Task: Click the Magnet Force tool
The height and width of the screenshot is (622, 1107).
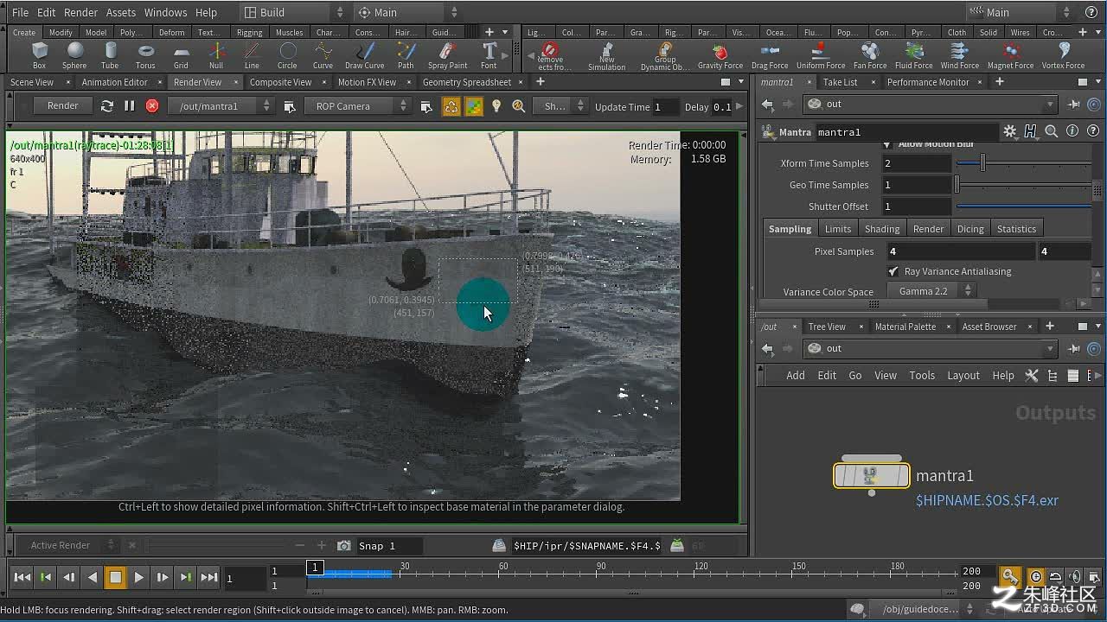Action: point(1010,56)
